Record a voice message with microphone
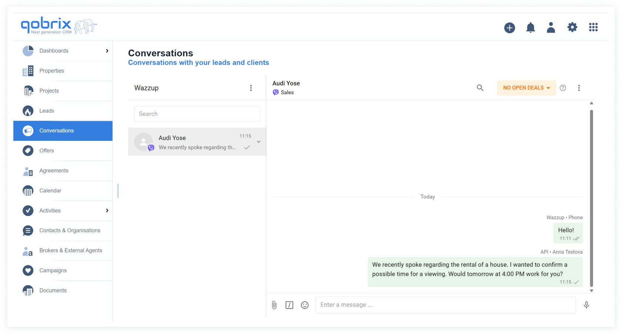The image size is (622, 335). click(586, 305)
